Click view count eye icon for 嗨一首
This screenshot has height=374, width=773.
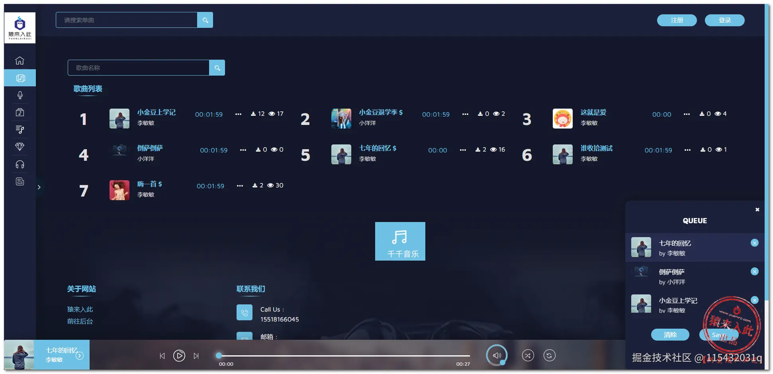(270, 185)
